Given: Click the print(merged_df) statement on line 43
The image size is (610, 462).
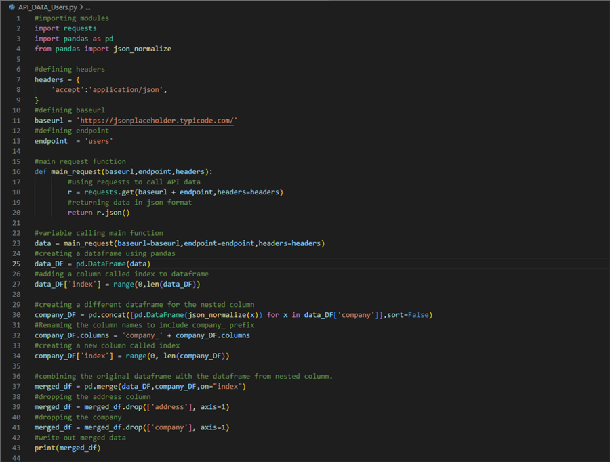Looking at the screenshot, I should [66, 447].
